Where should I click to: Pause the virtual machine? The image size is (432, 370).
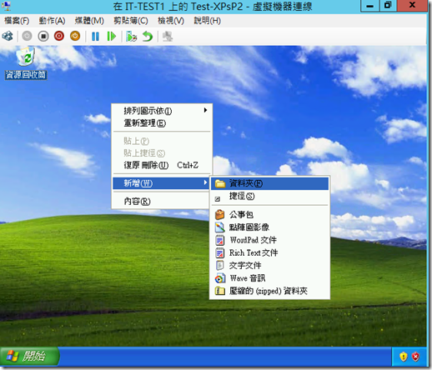tap(95, 37)
